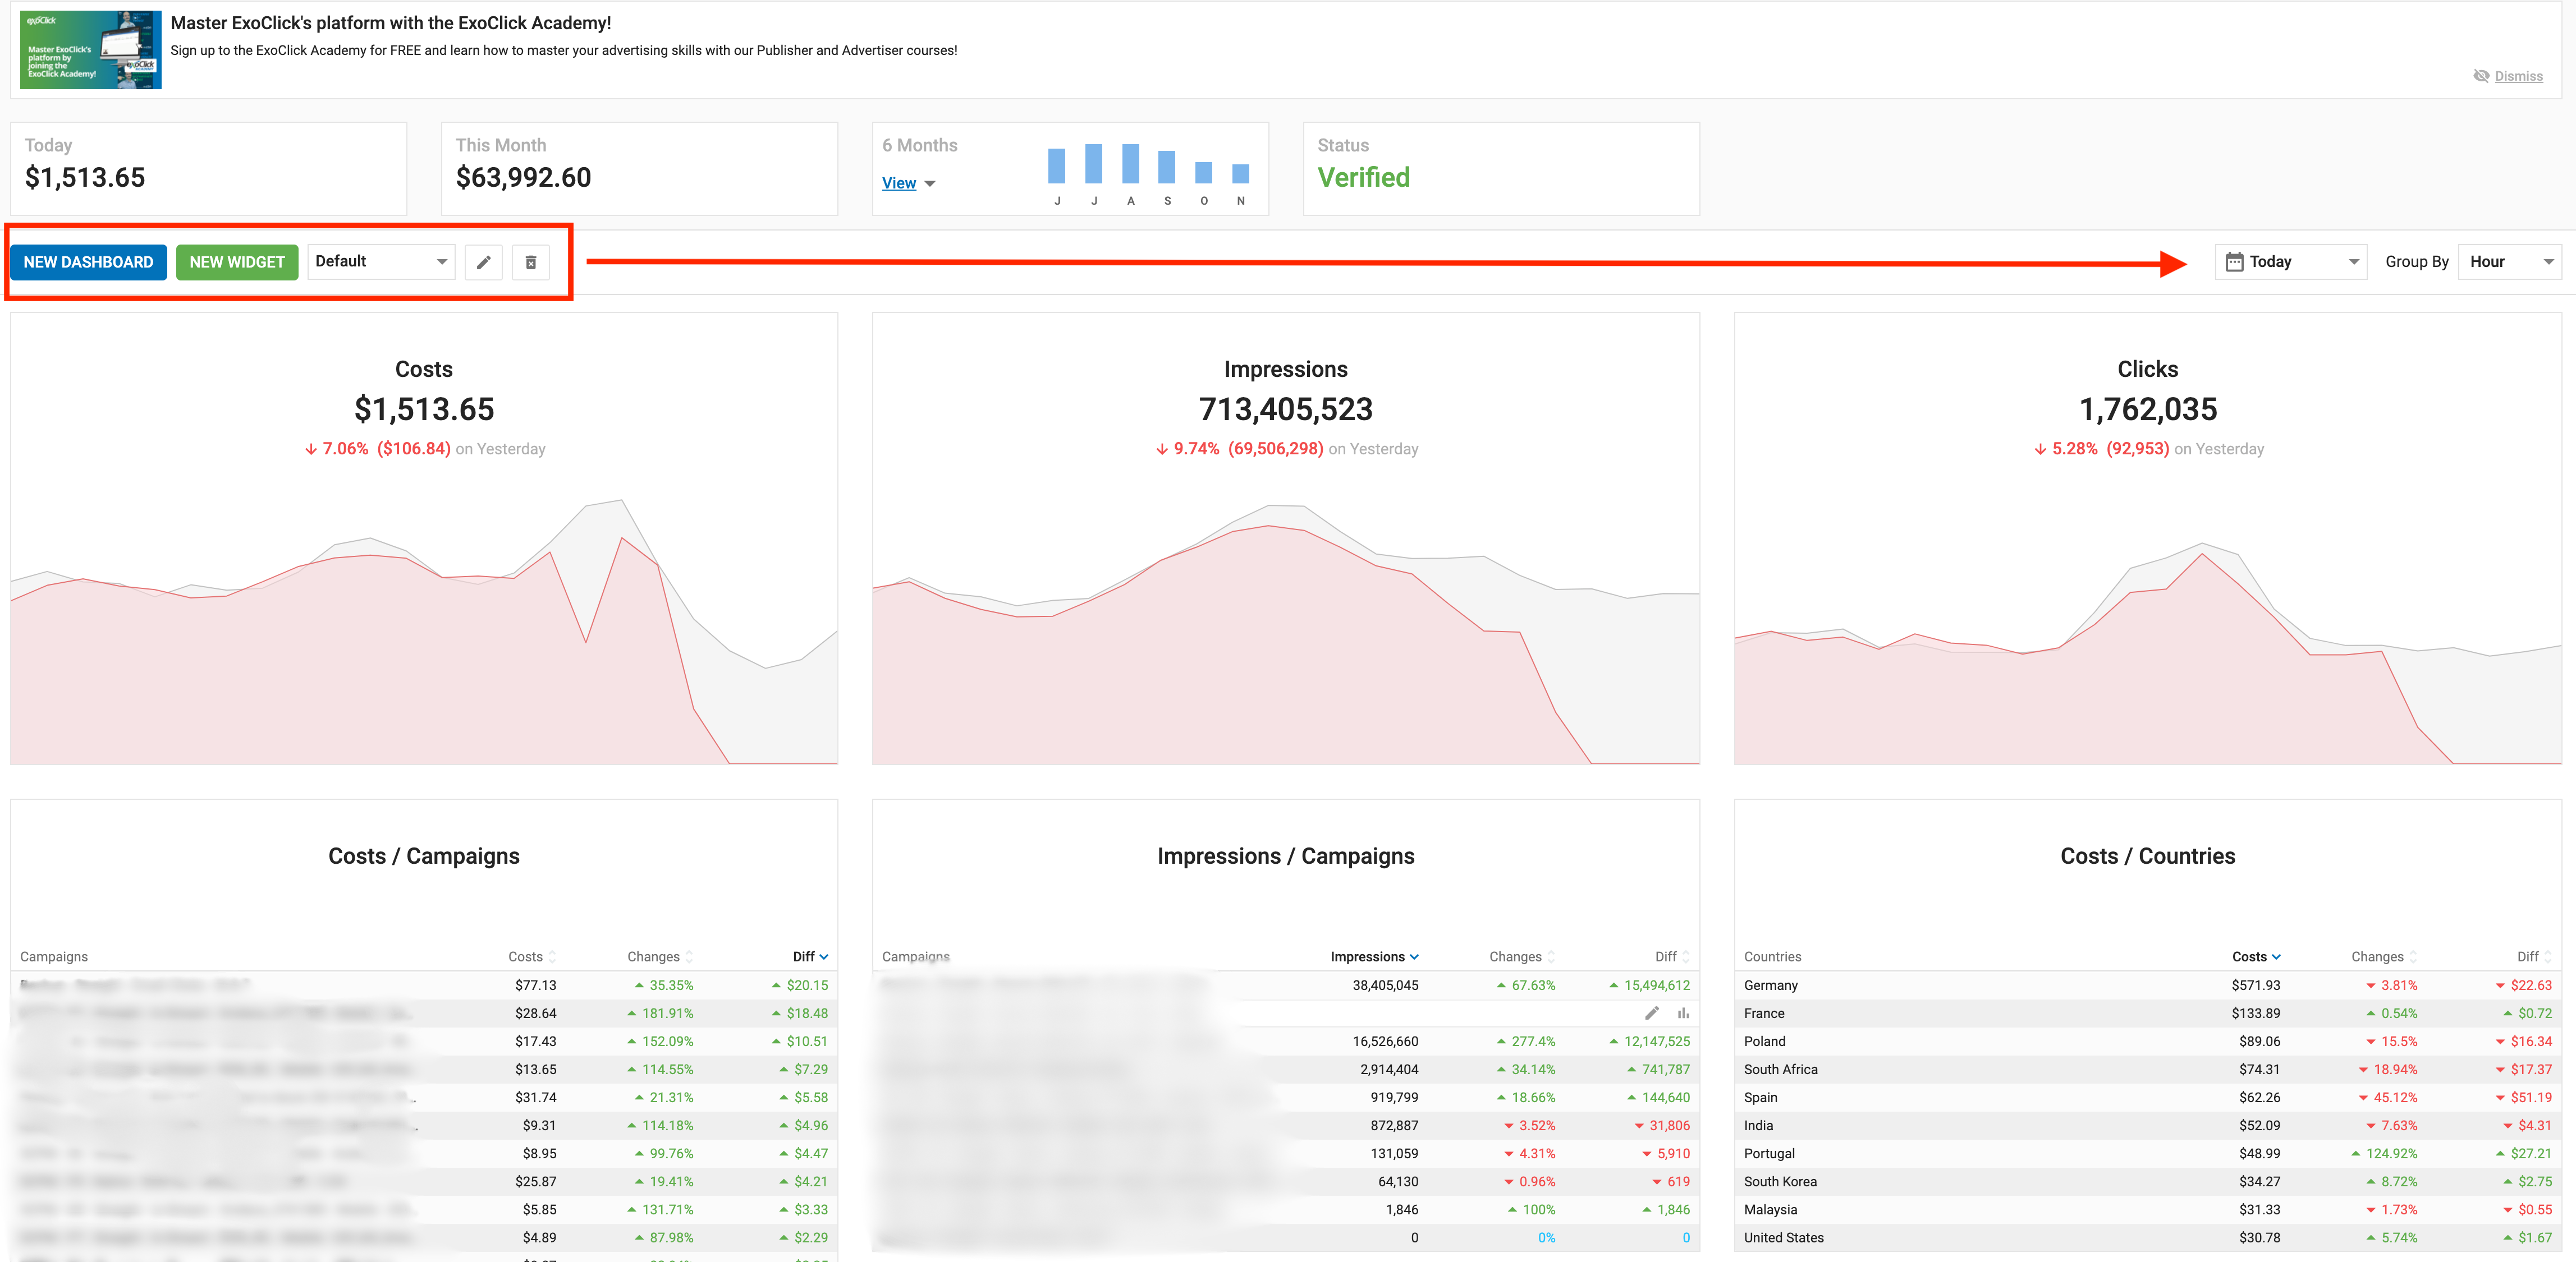Dismiss the ExoClick Academy banner
This screenshot has height=1262, width=2576.
[x=2518, y=76]
